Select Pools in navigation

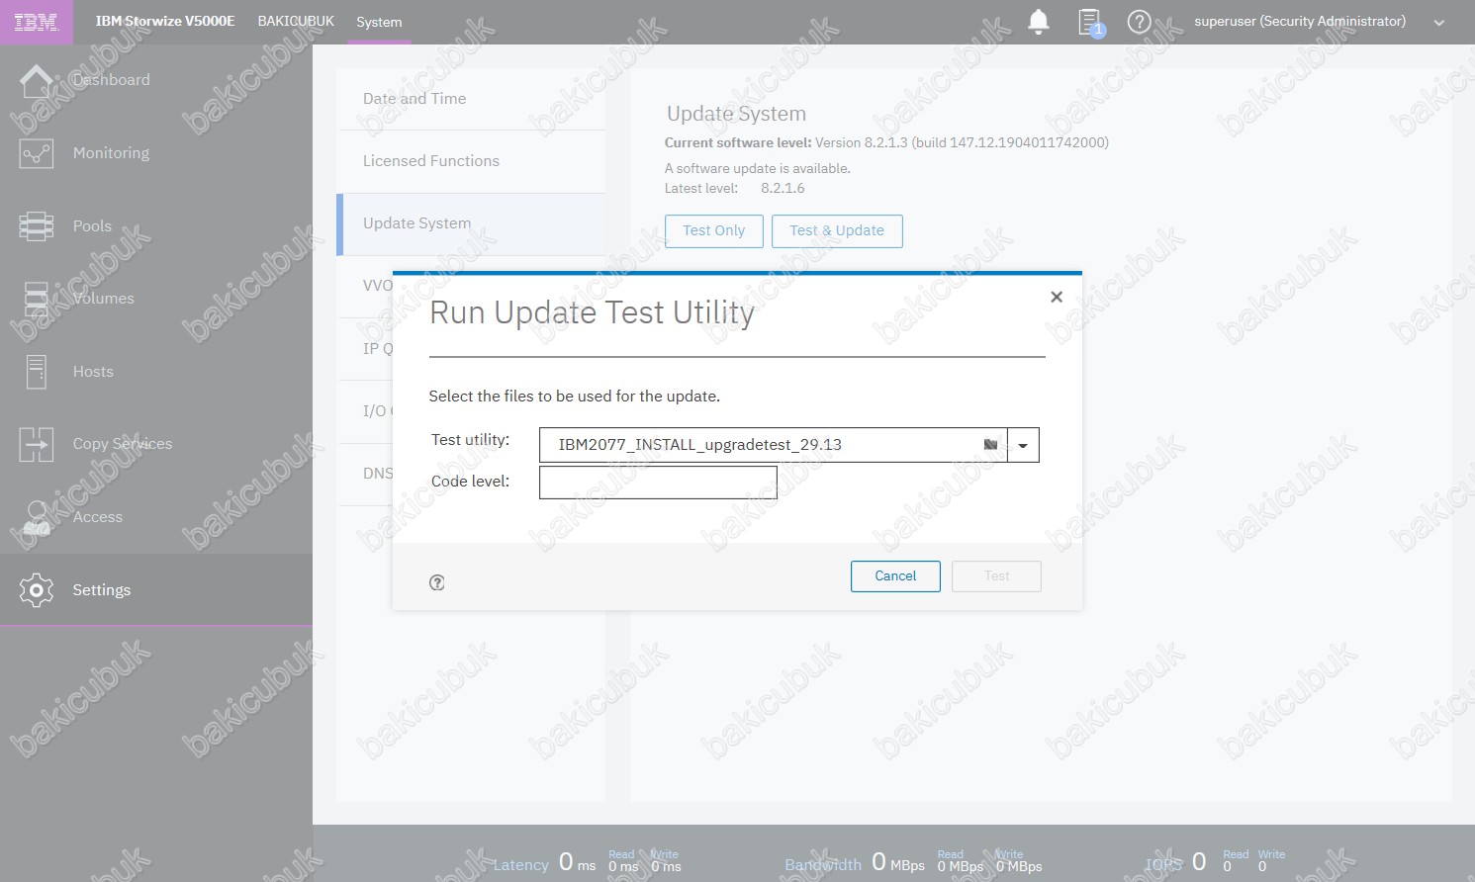click(92, 226)
